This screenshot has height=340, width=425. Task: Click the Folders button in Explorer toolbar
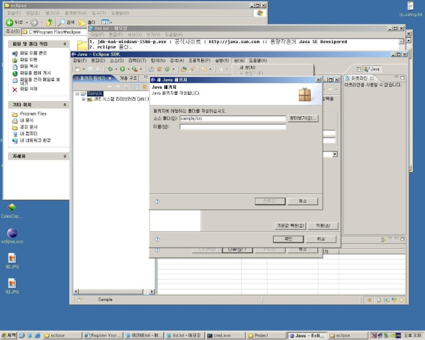tap(87, 23)
